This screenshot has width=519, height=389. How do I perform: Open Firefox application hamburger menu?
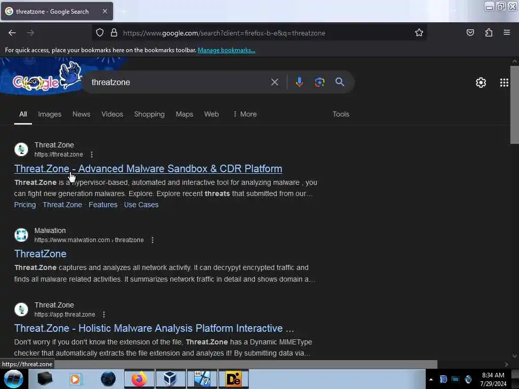click(507, 33)
